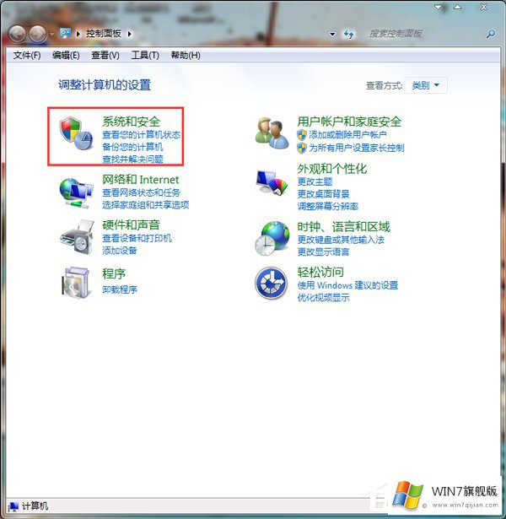Open the 系统和安全 category link
Image resolution: width=506 pixels, height=519 pixels.
131,122
